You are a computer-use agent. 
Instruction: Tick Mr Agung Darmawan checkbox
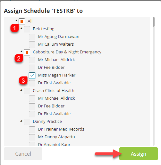(x=32, y=37)
